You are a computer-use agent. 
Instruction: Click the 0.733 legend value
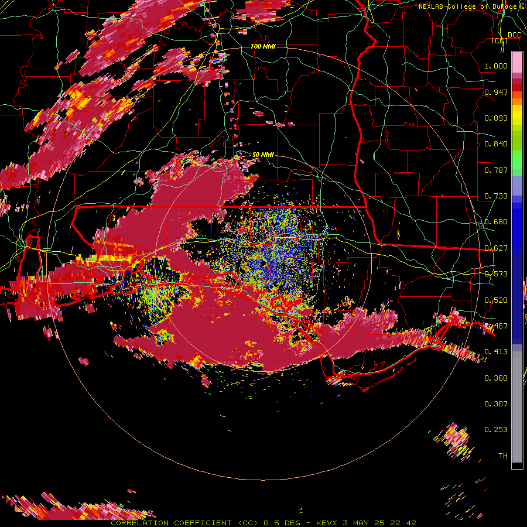[x=496, y=196]
